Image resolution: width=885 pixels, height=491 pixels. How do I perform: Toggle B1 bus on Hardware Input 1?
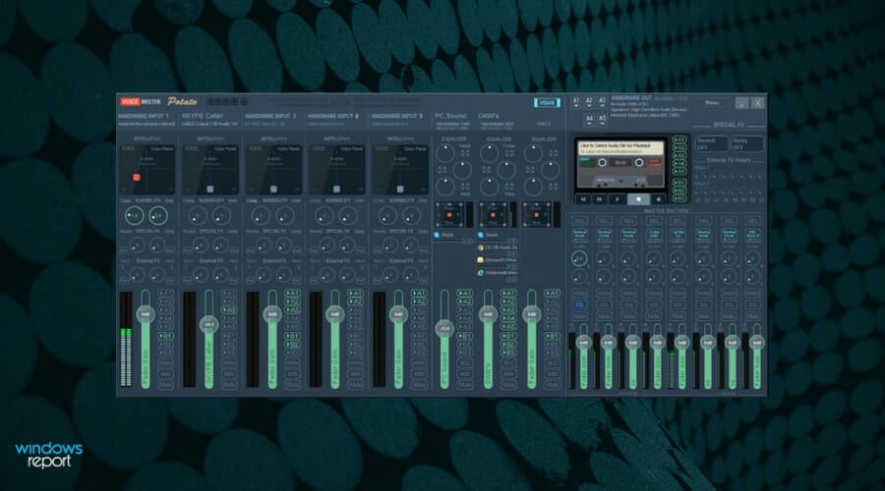(165, 336)
